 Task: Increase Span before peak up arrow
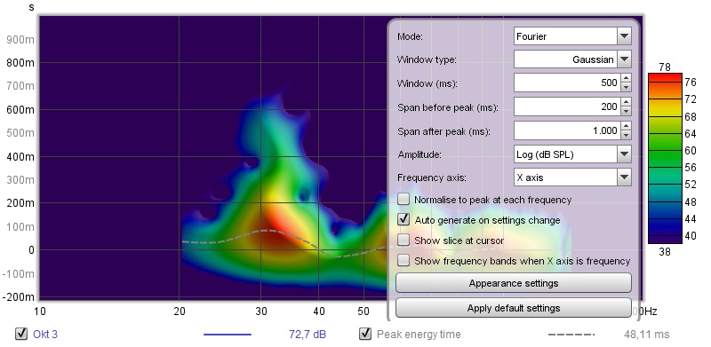tap(626, 102)
